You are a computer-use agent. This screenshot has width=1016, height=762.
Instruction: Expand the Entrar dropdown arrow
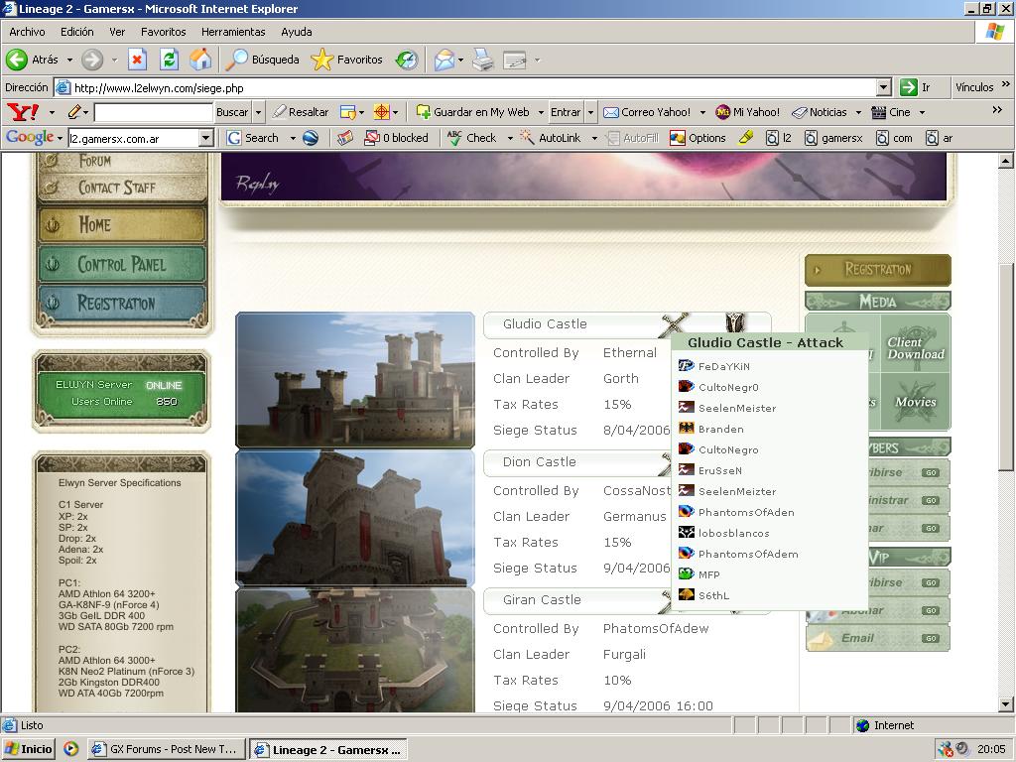pos(590,112)
